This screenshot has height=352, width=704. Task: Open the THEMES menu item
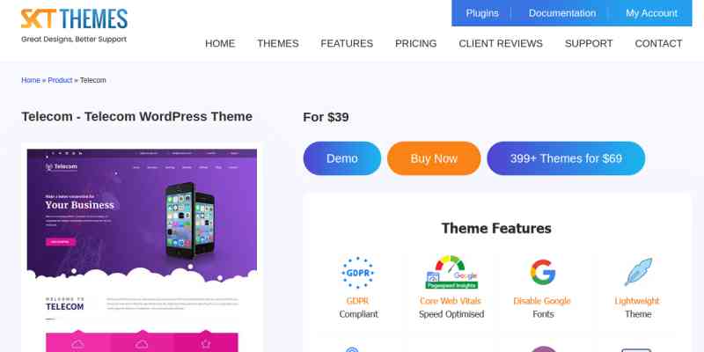278,43
